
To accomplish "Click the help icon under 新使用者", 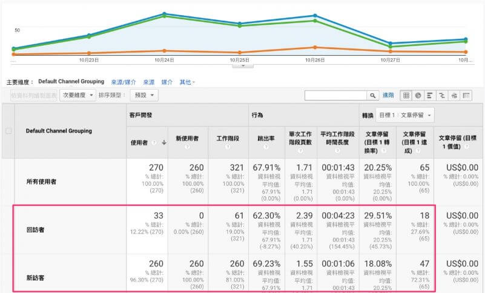I will coord(187,146).
